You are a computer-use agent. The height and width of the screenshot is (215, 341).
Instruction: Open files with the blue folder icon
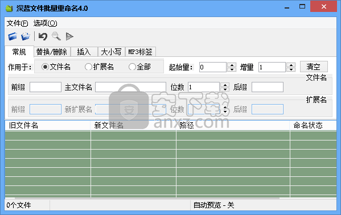click(x=13, y=36)
